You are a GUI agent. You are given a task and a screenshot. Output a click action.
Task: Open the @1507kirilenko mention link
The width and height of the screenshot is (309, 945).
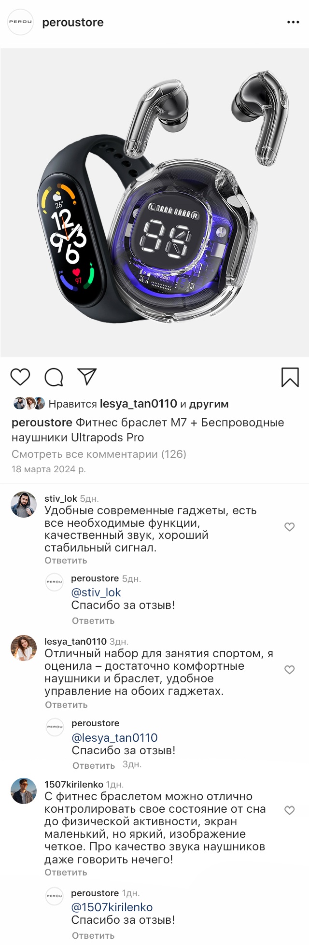tap(112, 907)
